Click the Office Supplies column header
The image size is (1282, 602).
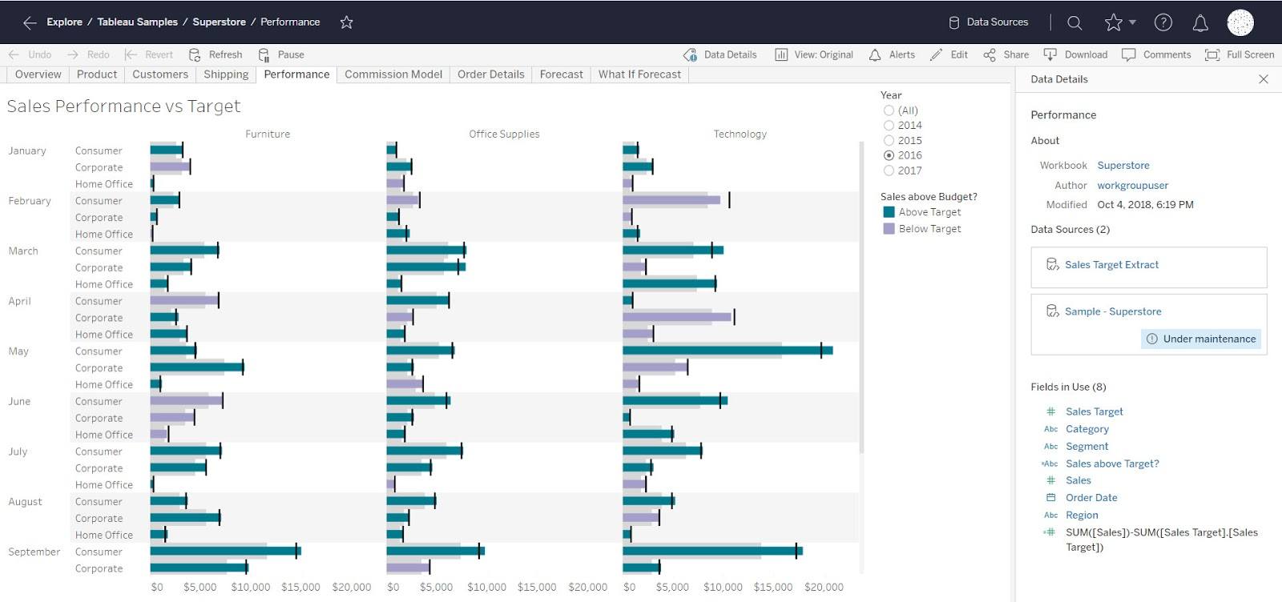[504, 134]
